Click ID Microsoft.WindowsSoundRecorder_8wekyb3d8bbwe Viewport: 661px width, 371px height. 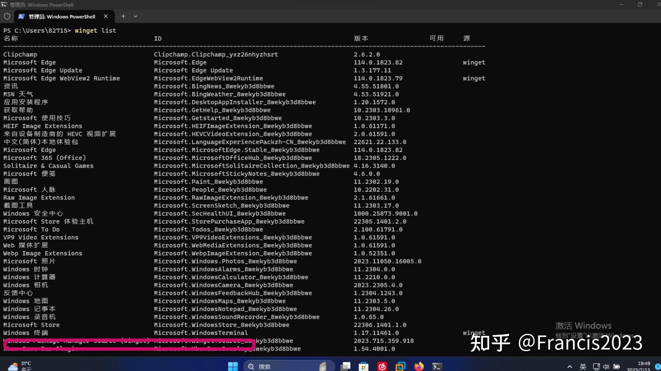237,317
